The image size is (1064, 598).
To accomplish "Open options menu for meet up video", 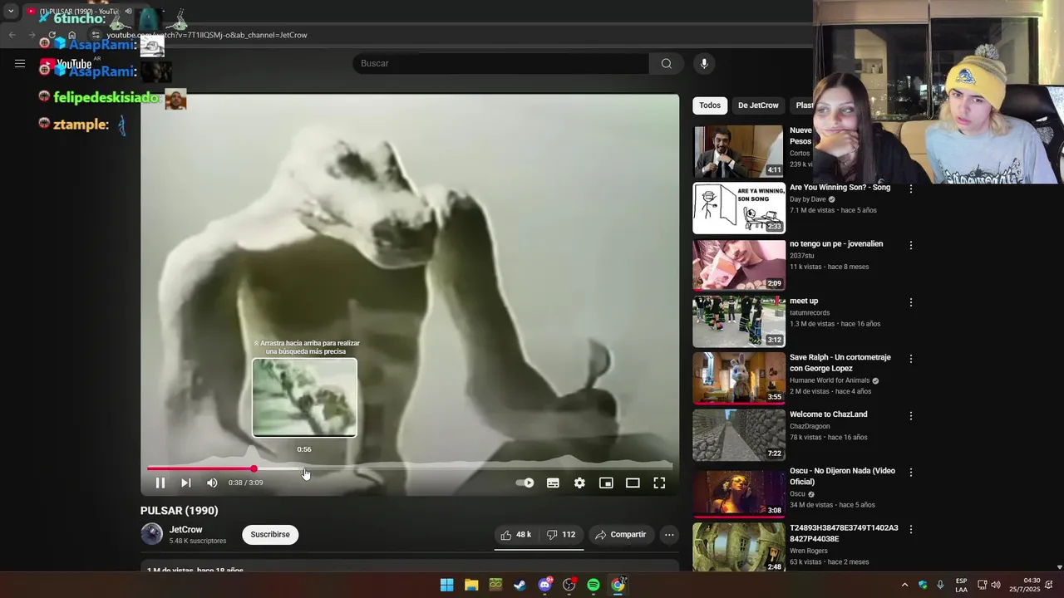I will coord(911,302).
